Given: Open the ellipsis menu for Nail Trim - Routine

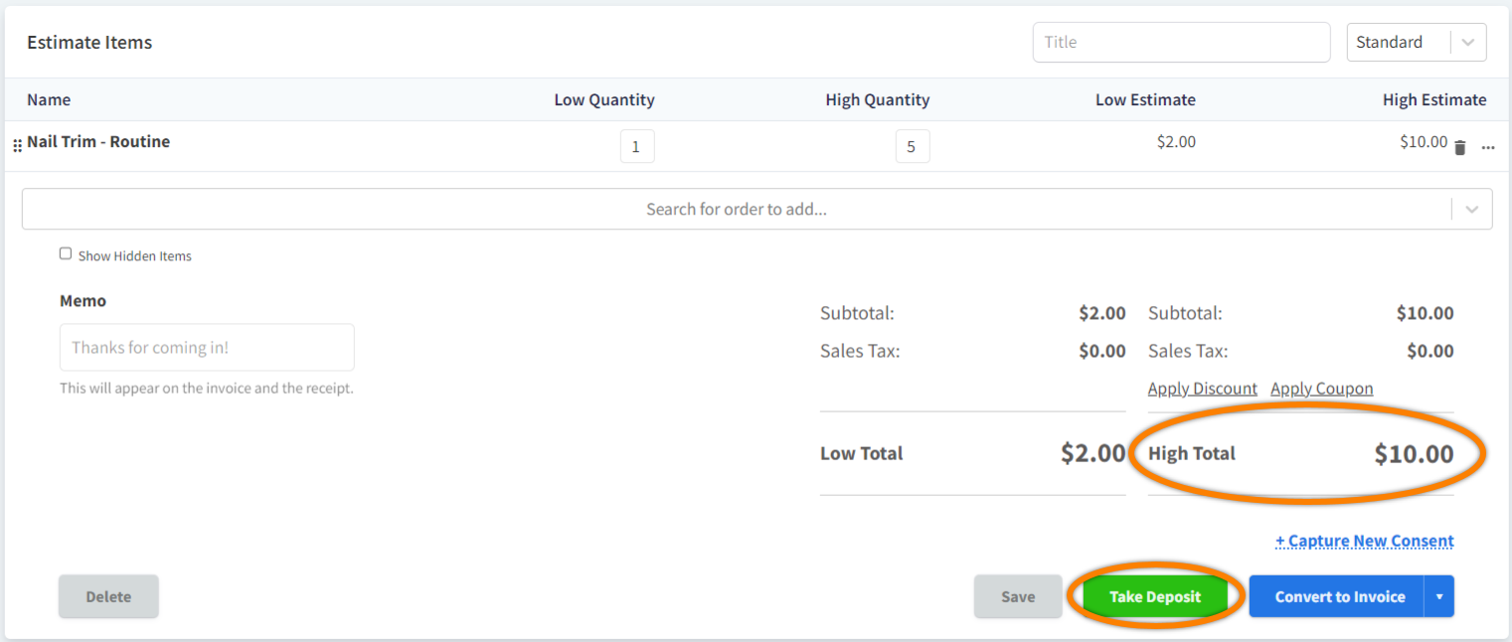Looking at the screenshot, I should pyautogui.click(x=1488, y=146).
